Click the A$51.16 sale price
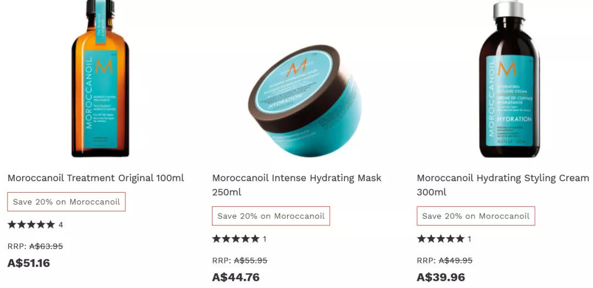The image size is (593, 288). pos(29,263)
